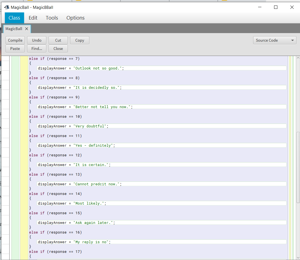Click the "Cannot predcit now." string
This screenshot has width=300, height=260.
tap(97, 184)
